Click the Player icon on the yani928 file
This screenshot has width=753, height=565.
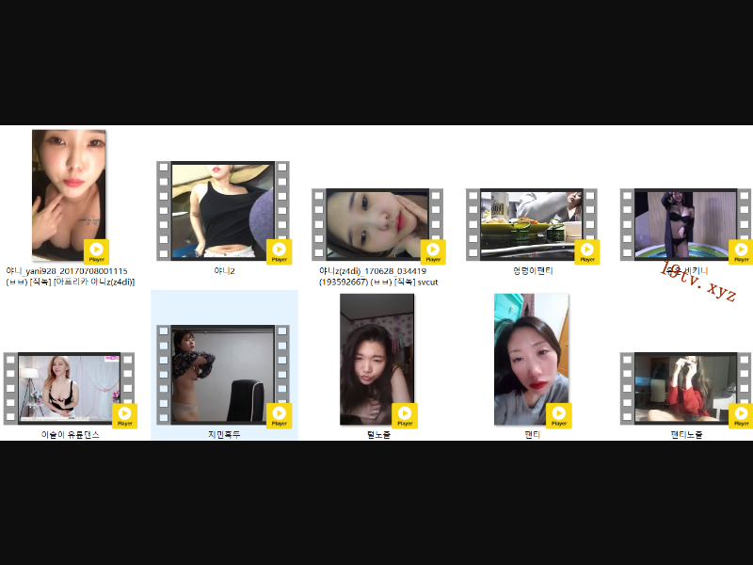(96, 251)
